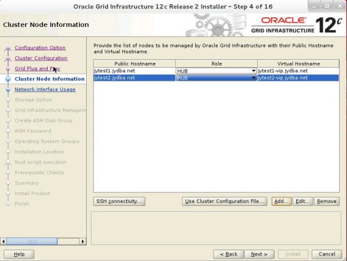
Task: Open Grid Plug and Play step
Action: (x=37, y=68)
